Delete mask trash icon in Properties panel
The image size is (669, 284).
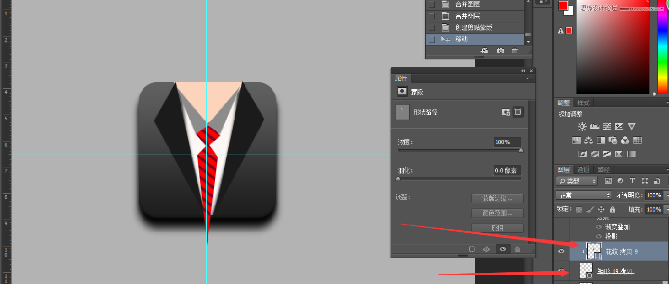coord(517,249)
